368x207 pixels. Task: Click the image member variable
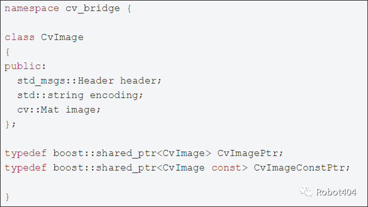[x=83, y=110]
